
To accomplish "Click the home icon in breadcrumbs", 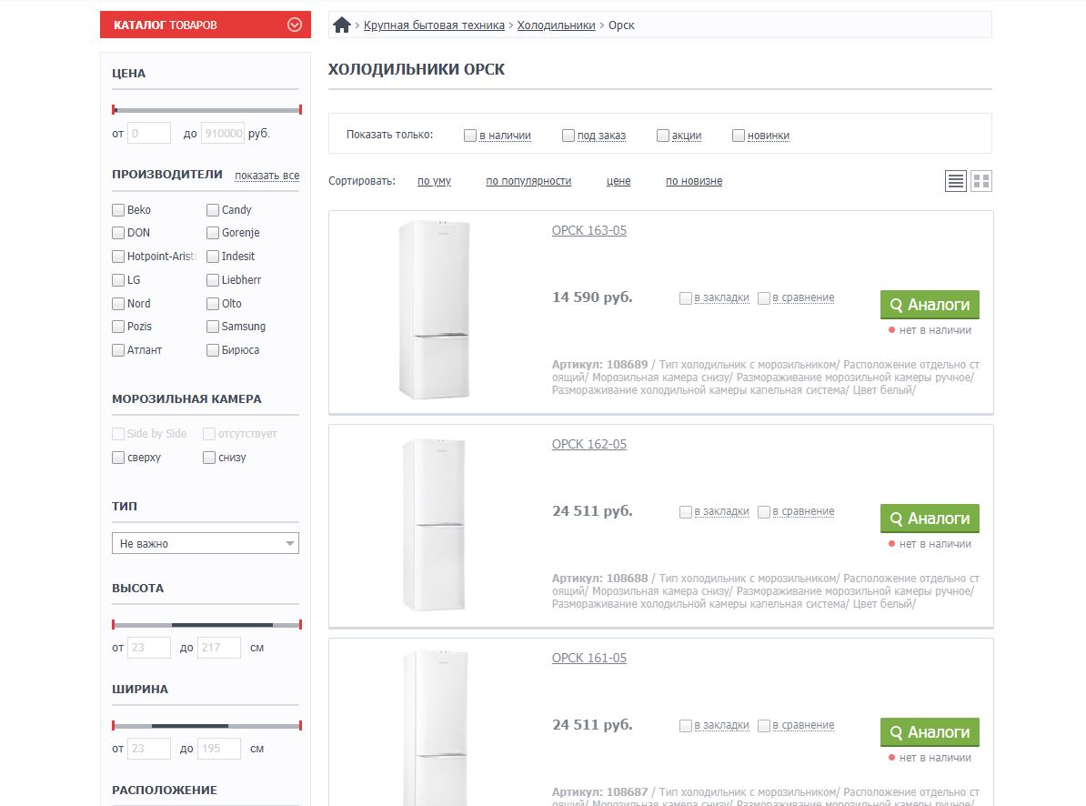I will click(x=341, y=25).
